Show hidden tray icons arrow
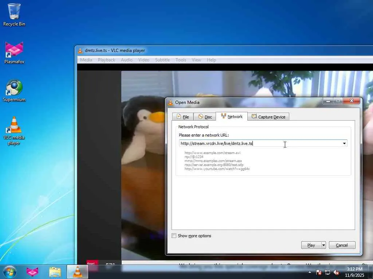This screenshot has height=279, width=373. click(x=310, y=272)
